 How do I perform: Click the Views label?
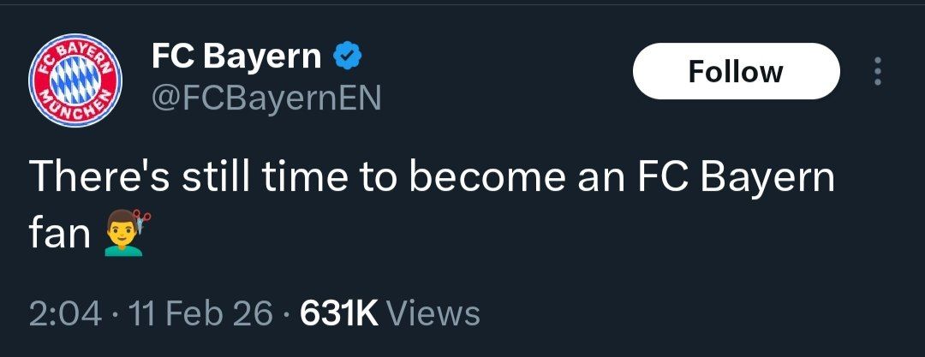(x=433, y=312)
